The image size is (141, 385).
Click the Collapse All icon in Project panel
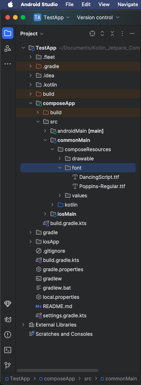(x=112, y=33)
